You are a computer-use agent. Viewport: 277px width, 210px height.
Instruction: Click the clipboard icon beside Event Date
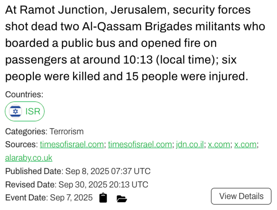103,197
